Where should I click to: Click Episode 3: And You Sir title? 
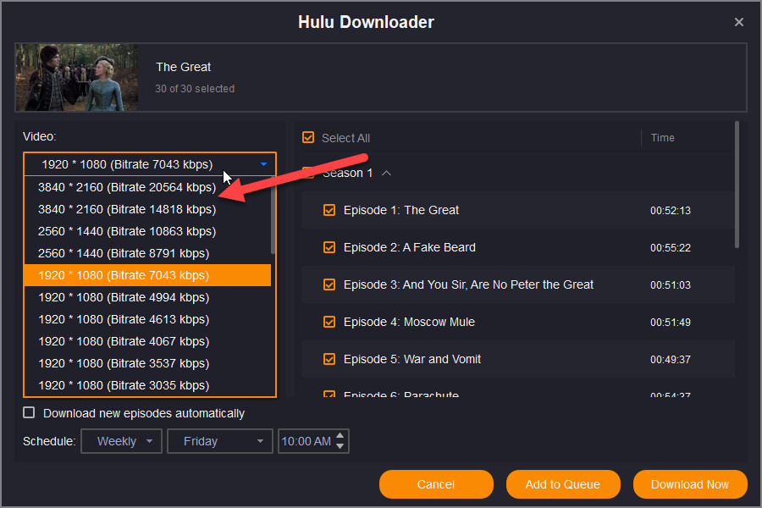[468, 284]
